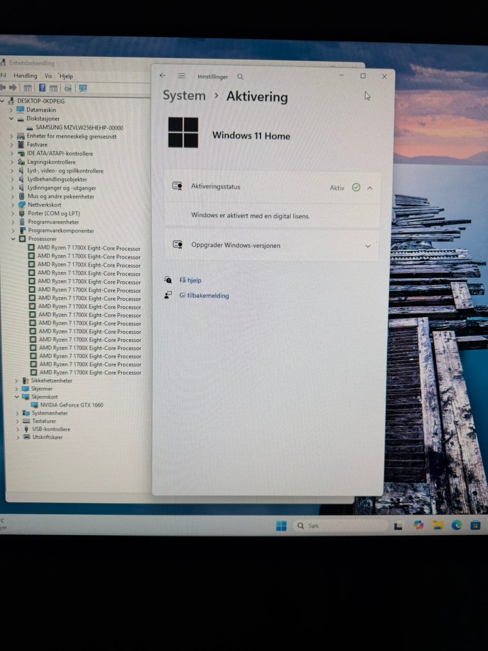This screenshot has width=488, height=651.
Task: Expand the Skjermer tree node
Action: point(17,389)
